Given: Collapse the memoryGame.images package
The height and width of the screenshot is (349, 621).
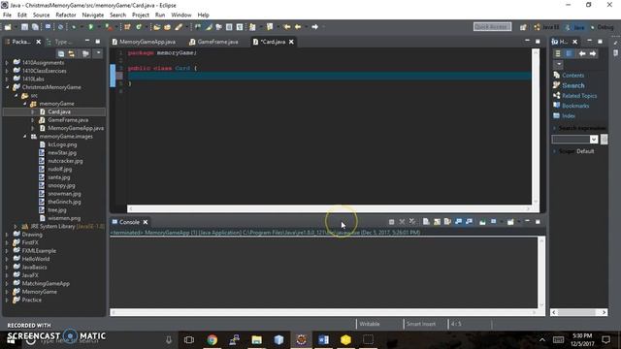Looking at the screenshot, I should [24, 136].
